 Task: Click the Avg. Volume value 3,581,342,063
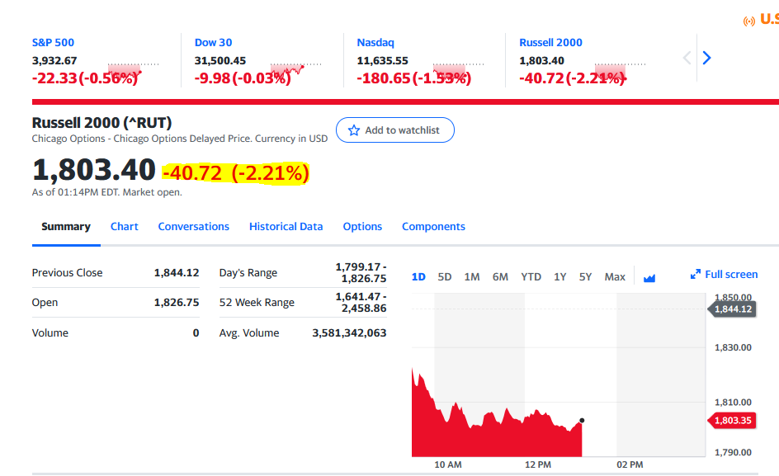(349, 333)
